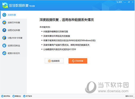Click the version 6.5.3 status text
The height and width of the screenshot is (99, 135).
tap(129, 96)
